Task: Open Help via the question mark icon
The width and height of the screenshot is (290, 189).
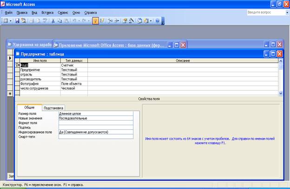Action: (x=157, y=21)
